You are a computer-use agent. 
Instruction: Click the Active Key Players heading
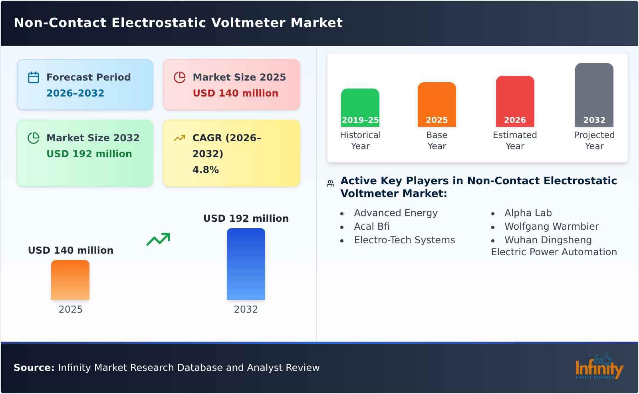[x=478, y=187]
